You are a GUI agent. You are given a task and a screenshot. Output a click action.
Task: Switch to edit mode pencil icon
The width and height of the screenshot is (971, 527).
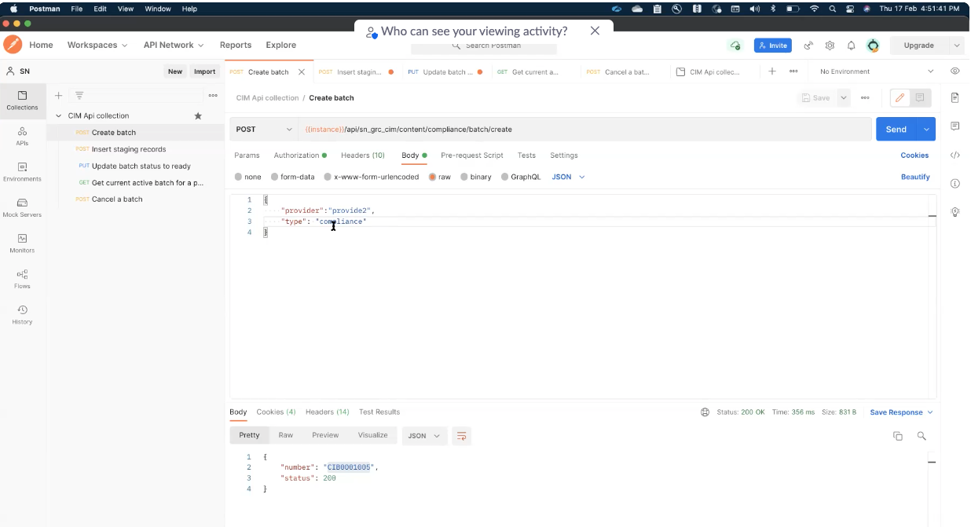coord(900,98)
